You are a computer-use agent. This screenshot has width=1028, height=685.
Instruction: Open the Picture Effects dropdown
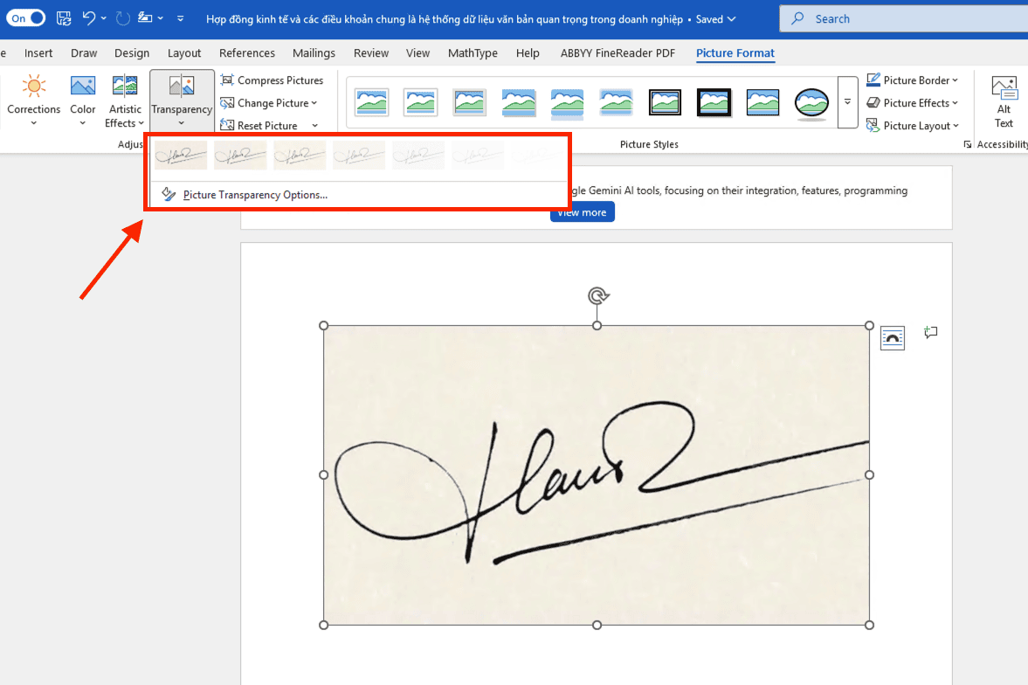(x=913, y=103)
